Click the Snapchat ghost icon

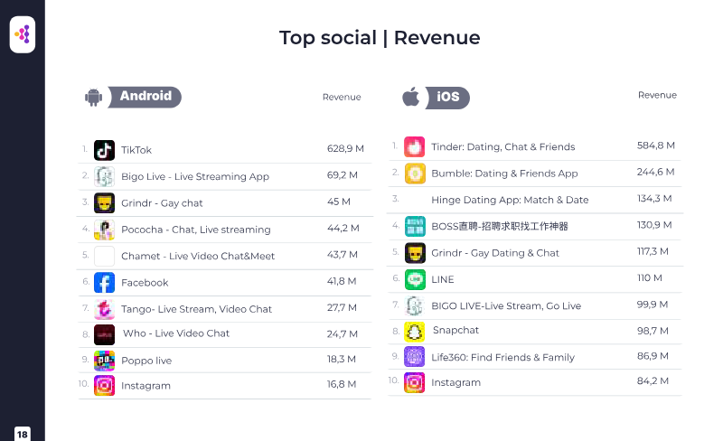[415, 331]
